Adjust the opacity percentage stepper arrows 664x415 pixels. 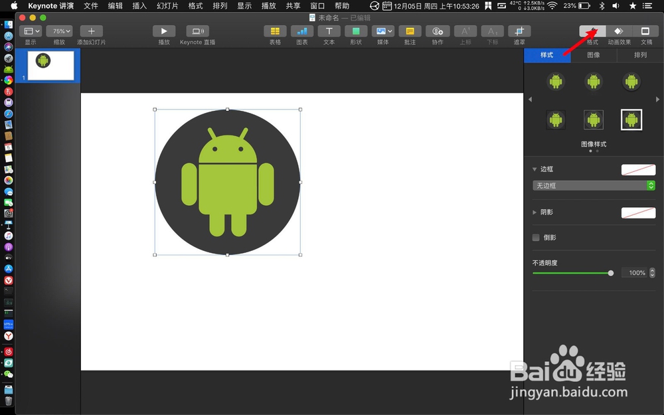pos(652,273)
